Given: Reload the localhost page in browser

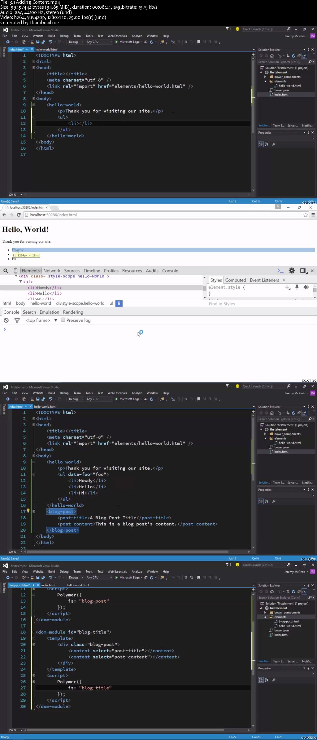Looking at the screenshot, I should tap(19, 215).
